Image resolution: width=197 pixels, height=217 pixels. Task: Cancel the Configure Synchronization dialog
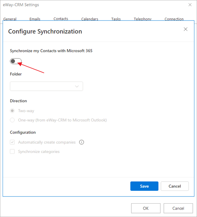175,186
